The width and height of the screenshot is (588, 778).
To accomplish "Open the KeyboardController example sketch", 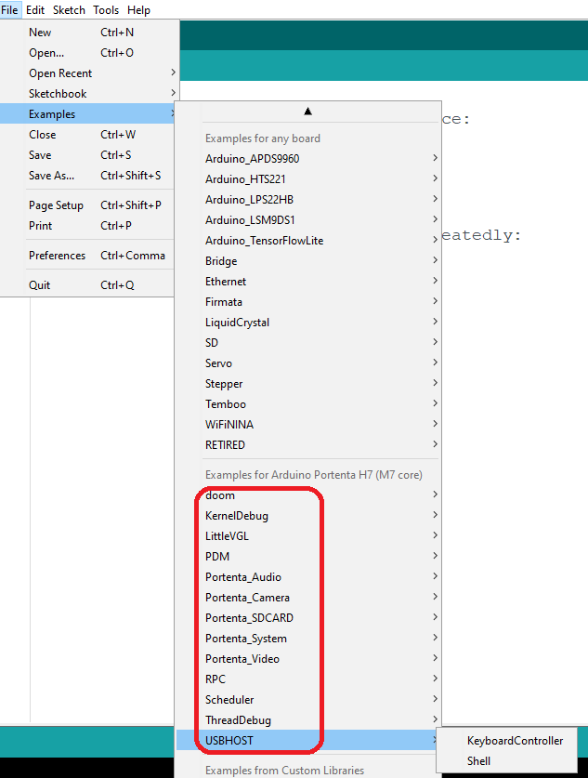I will (x=506, y=740).
